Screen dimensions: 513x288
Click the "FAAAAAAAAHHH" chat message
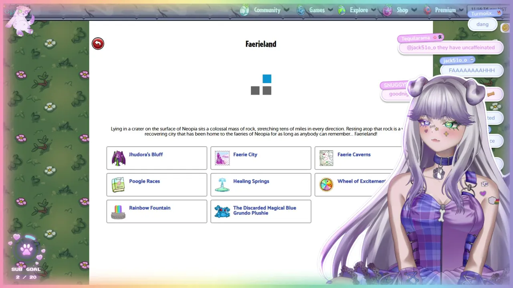(472, 70)
